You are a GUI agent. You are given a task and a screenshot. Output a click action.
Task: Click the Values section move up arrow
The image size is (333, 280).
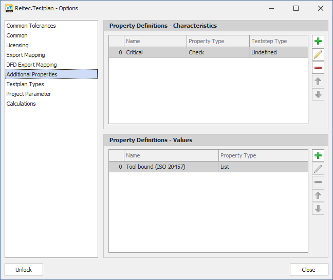pyautogui.click(x=318, y=196)
